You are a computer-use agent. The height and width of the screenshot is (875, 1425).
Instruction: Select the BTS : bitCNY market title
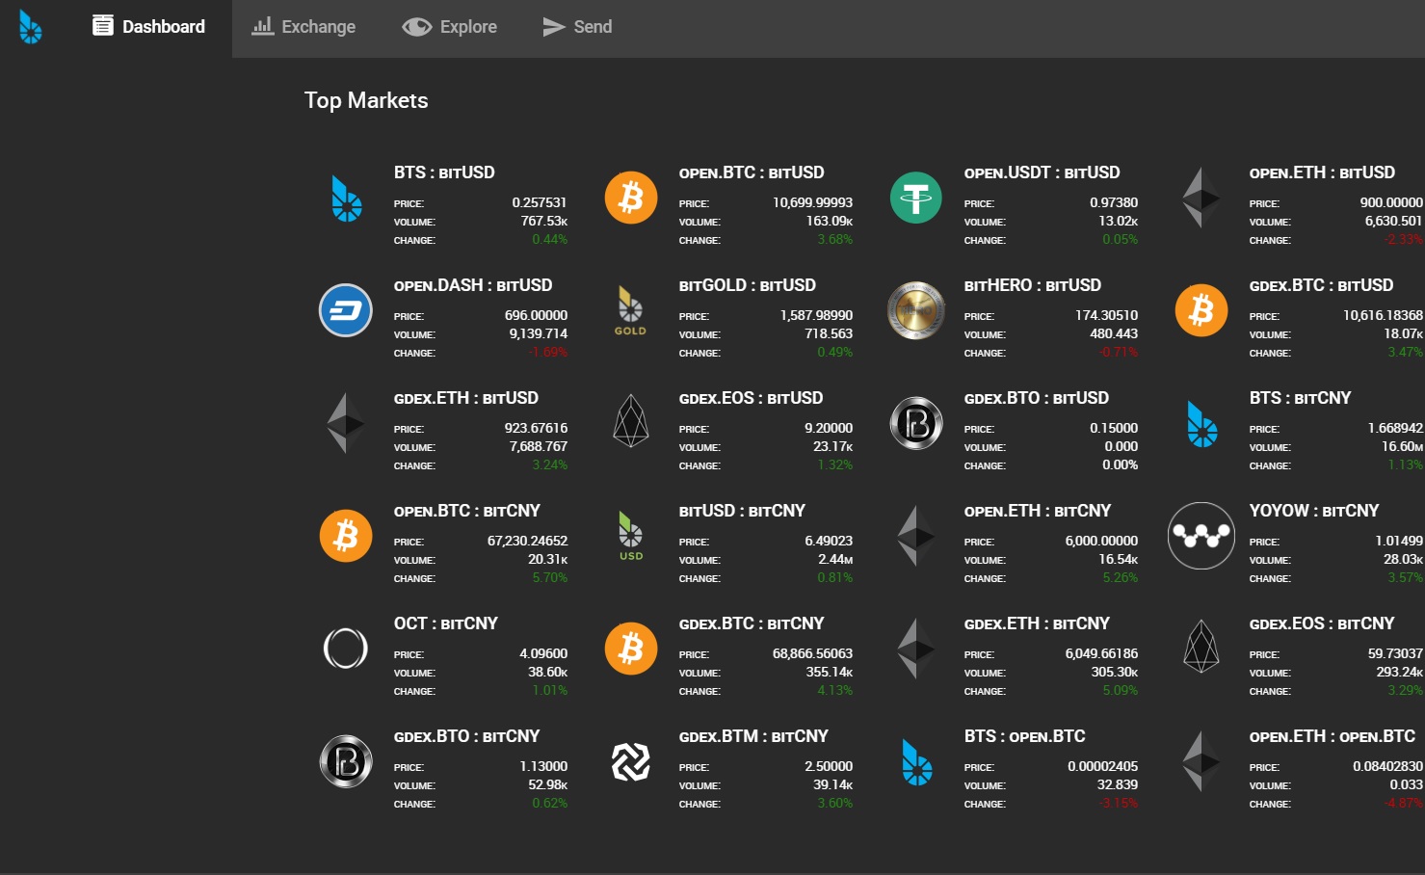[1301, 398]
